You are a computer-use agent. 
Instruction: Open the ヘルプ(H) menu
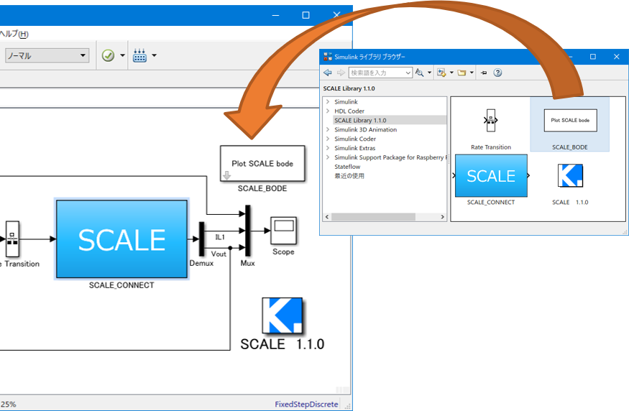point(14,34)
